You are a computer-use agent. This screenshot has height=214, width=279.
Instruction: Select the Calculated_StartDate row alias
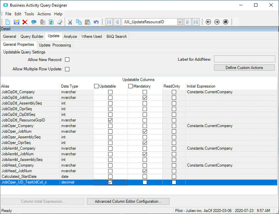pos(19,177)
